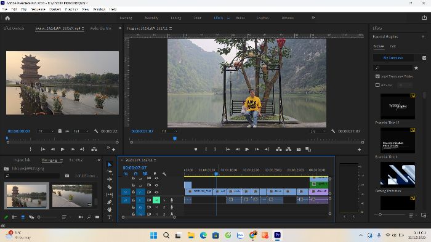
Task: Mark Out point in Program monitor
Action: [x=215, y=149]
